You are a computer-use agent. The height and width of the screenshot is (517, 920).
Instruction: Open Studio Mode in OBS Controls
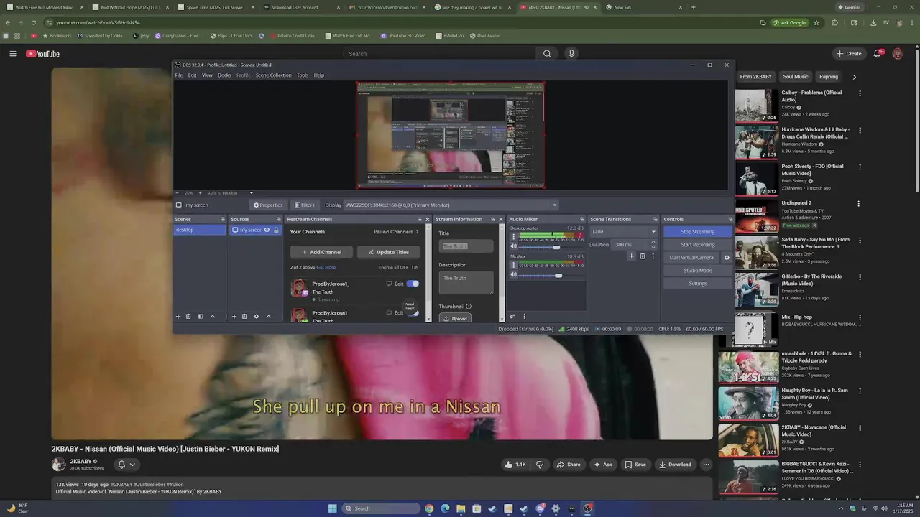coord(698,271)
